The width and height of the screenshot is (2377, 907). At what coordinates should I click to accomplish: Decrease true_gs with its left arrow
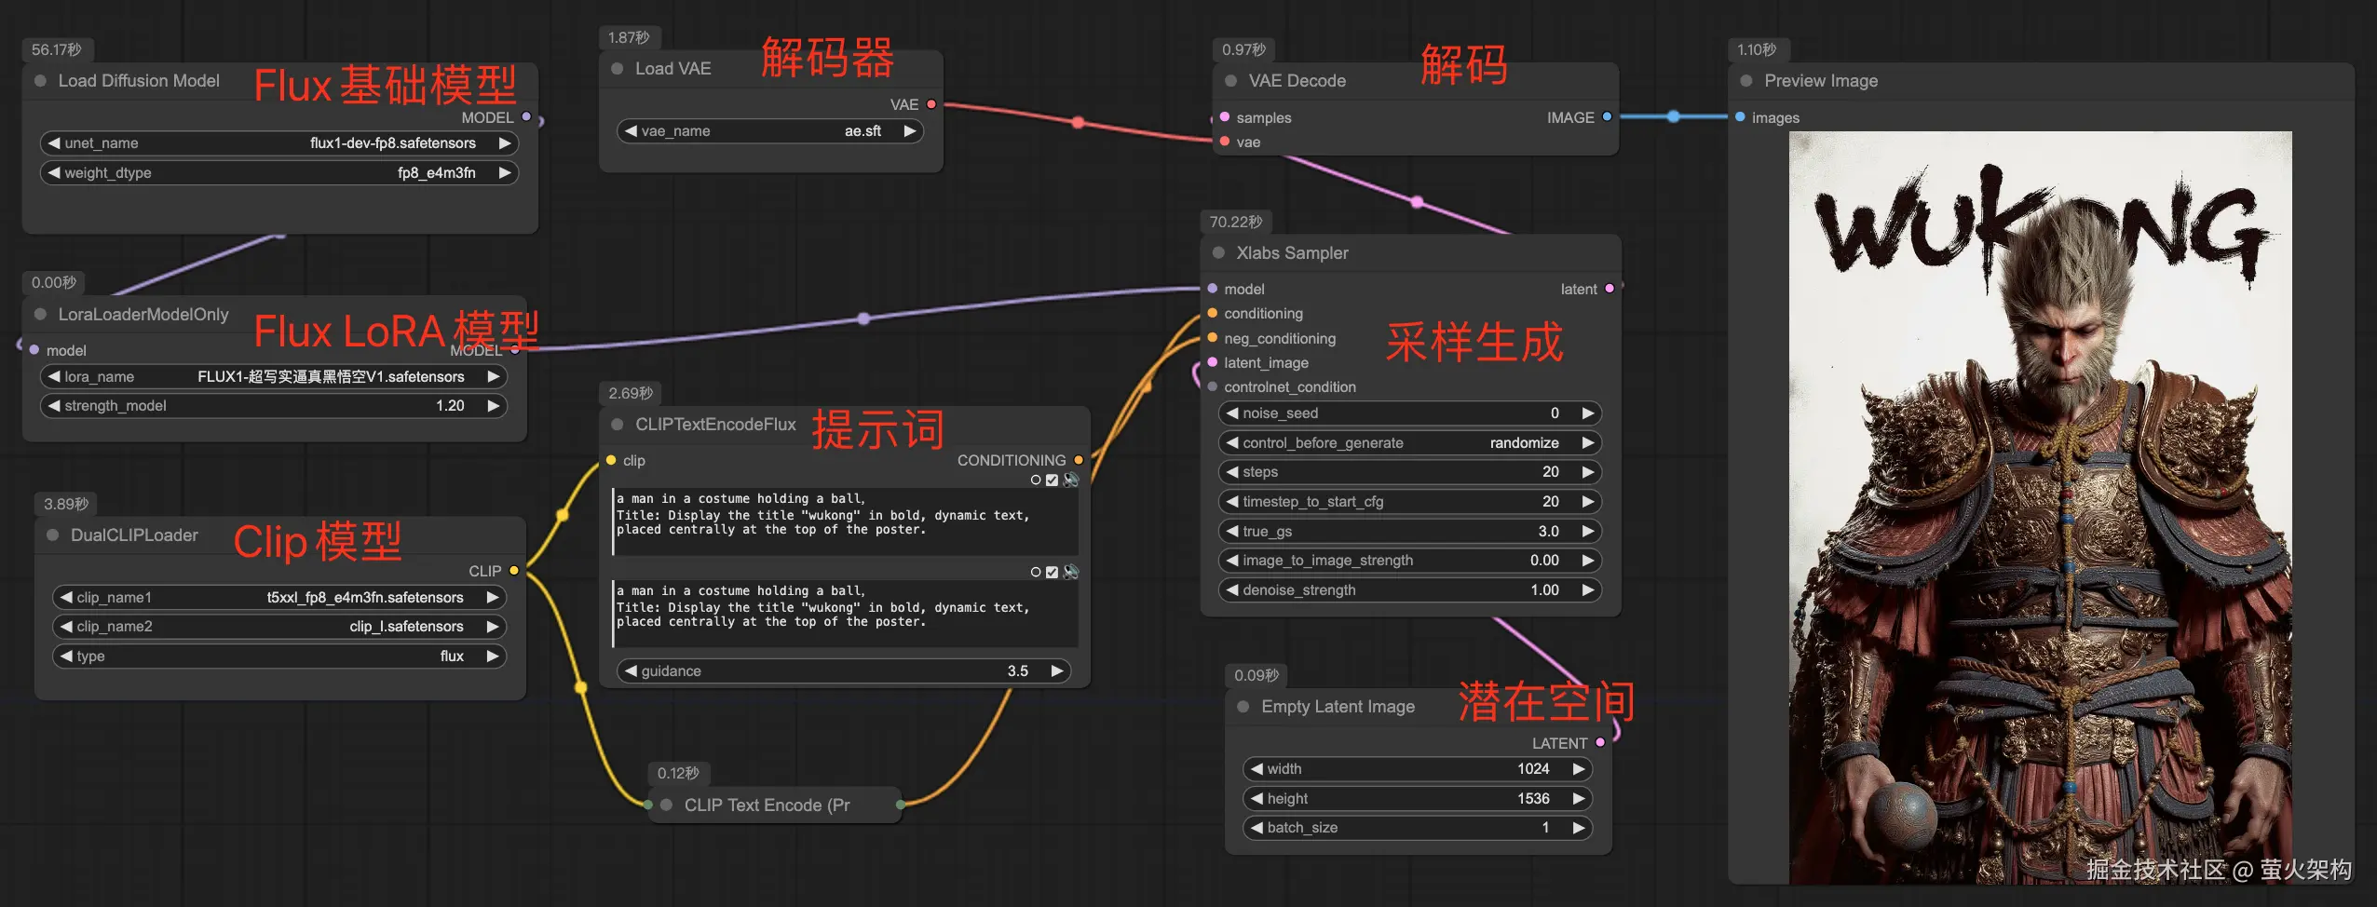point(1232,532)
